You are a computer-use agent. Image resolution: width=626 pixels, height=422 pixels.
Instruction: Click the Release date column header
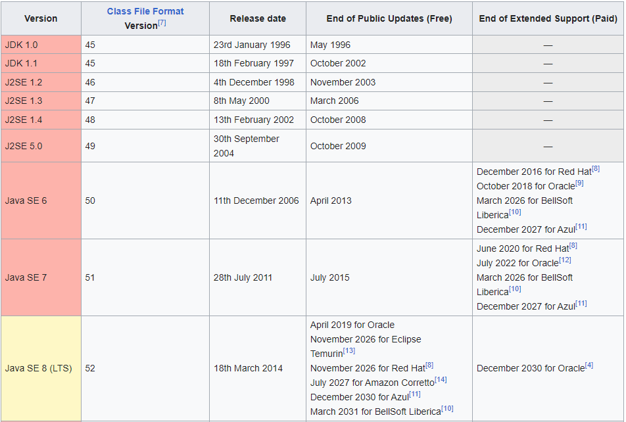[258, 18]
